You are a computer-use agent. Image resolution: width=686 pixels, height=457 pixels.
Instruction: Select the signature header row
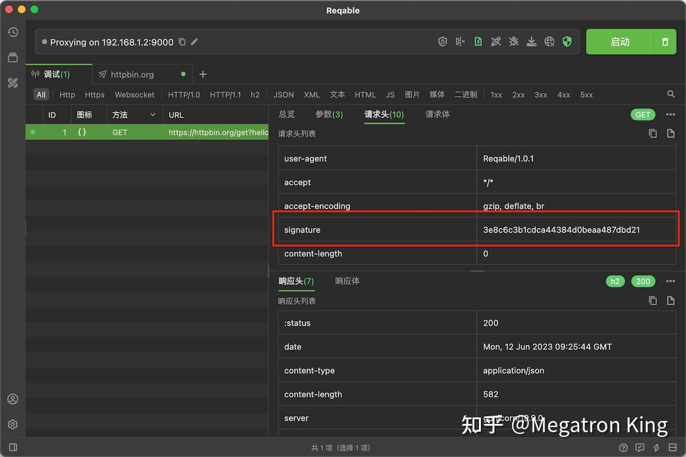tap(414, 230)
